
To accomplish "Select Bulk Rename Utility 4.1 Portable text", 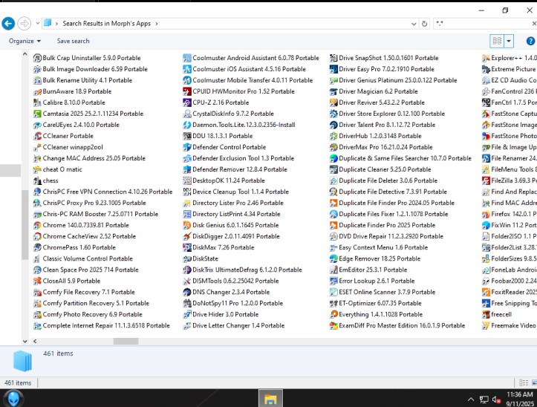I will click(88, 80).
